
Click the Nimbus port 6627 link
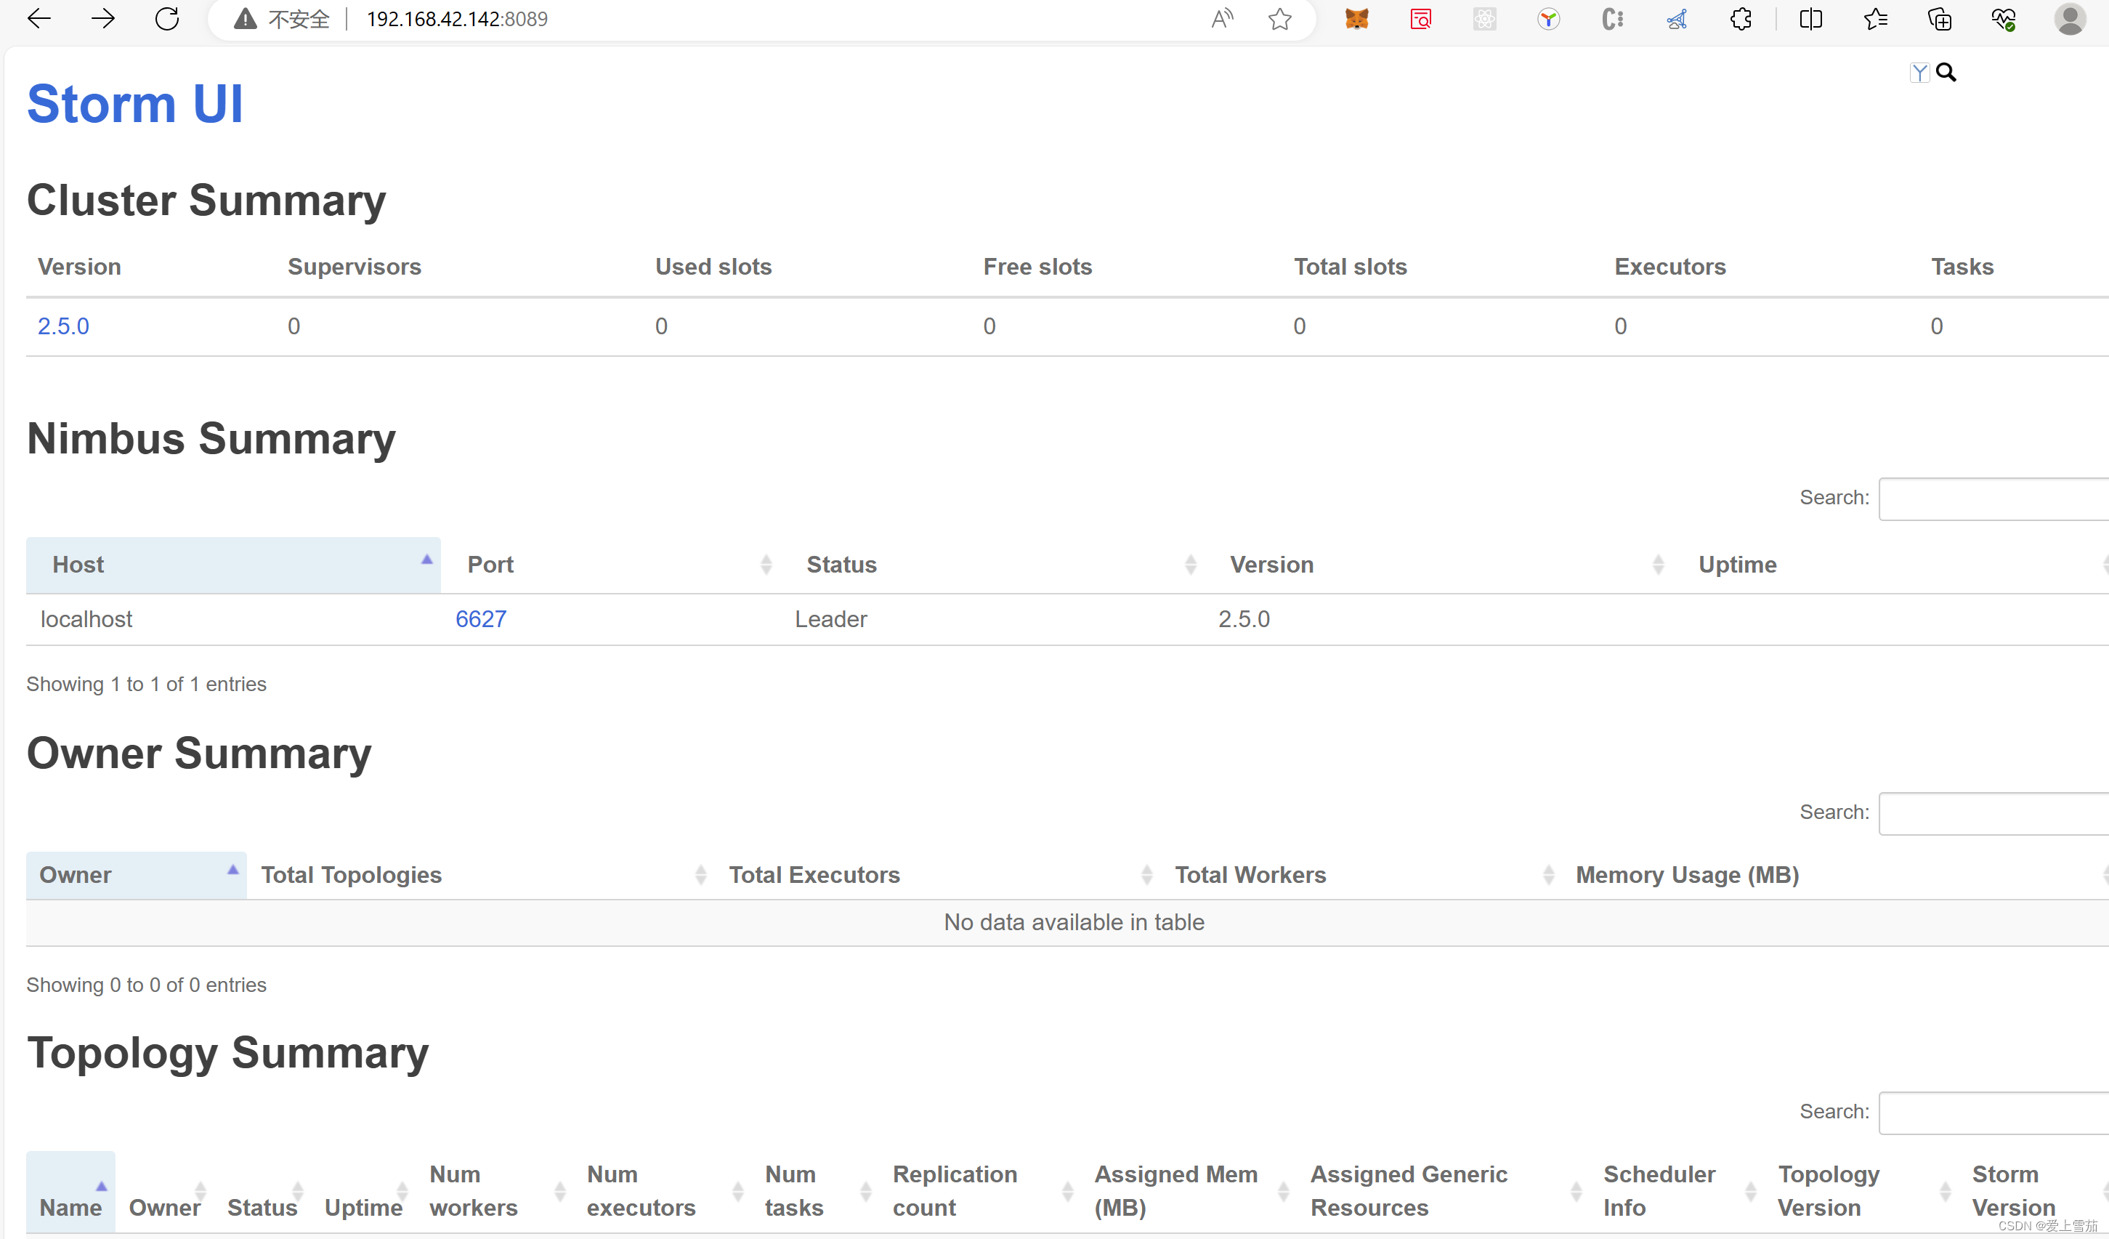click(480, 618)
